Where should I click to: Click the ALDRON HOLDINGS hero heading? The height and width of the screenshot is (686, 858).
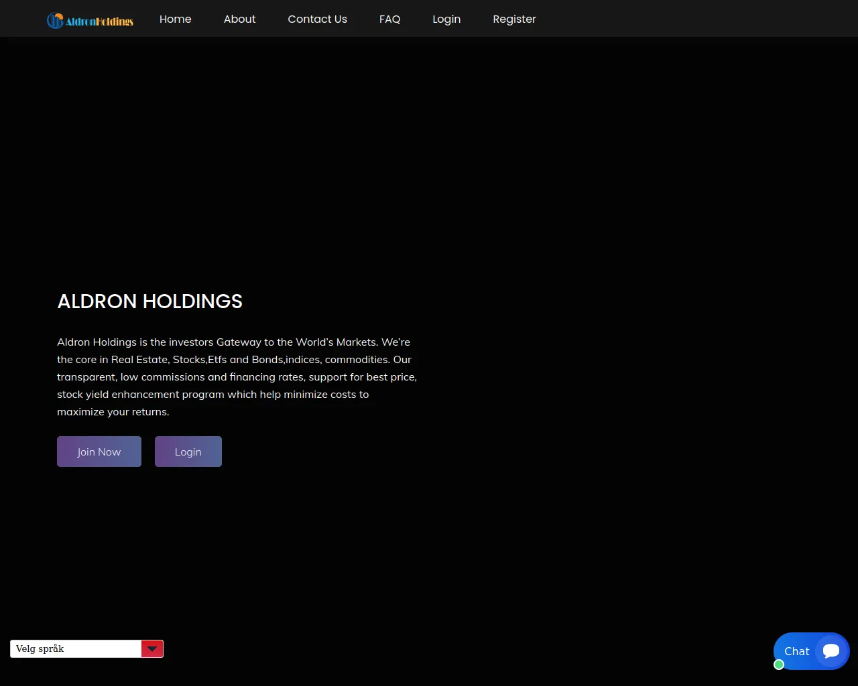[150, 301]
